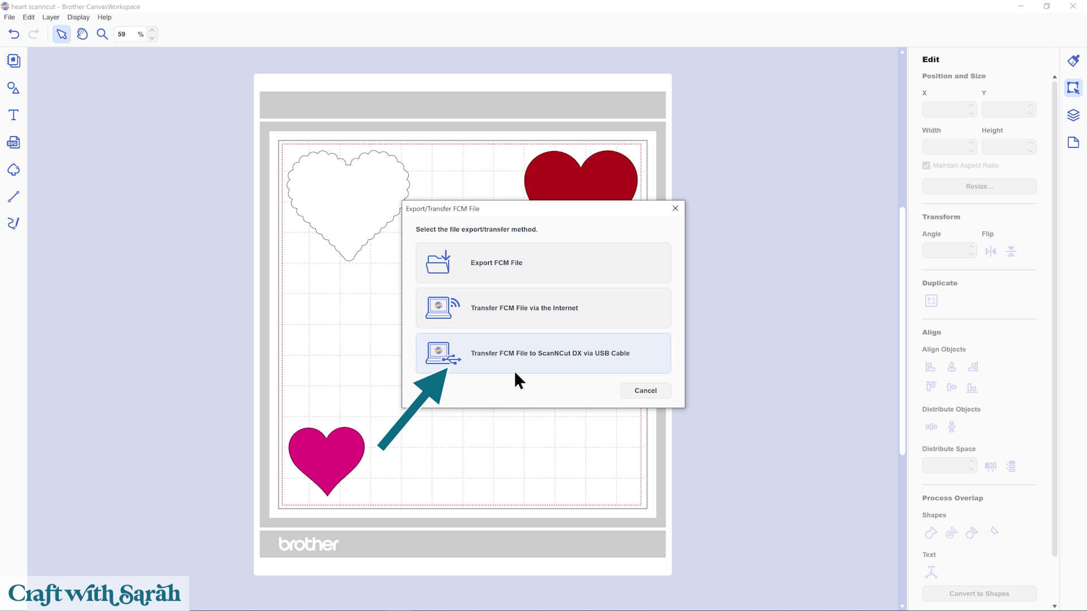Viewport: 1087px width, 611px height.
Task: Click the Undo arrow icon
Action: coord(14,34)
